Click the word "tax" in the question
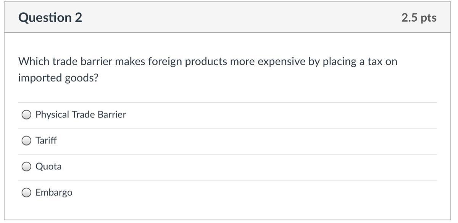 pos(375,61)
